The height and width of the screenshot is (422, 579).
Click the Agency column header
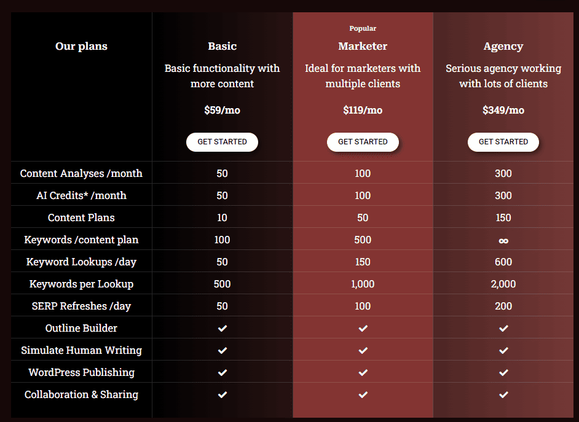(503, 46)
